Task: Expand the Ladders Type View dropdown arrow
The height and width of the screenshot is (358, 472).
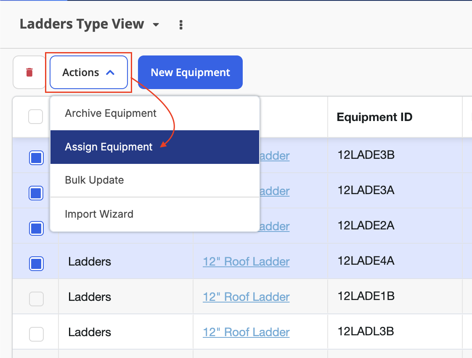Action: pyautogui.click(x=156, y=25)
